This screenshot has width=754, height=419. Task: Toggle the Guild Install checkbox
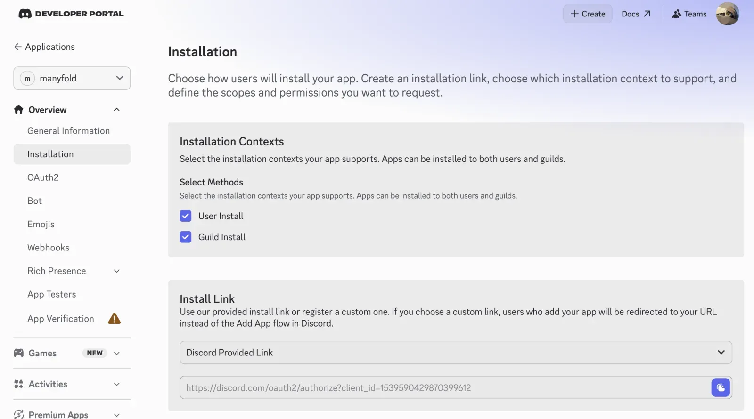(x=186, y=237)
